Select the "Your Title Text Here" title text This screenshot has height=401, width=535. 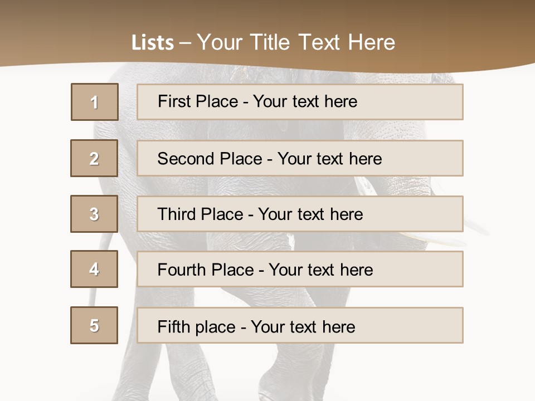tap(296, 42)
